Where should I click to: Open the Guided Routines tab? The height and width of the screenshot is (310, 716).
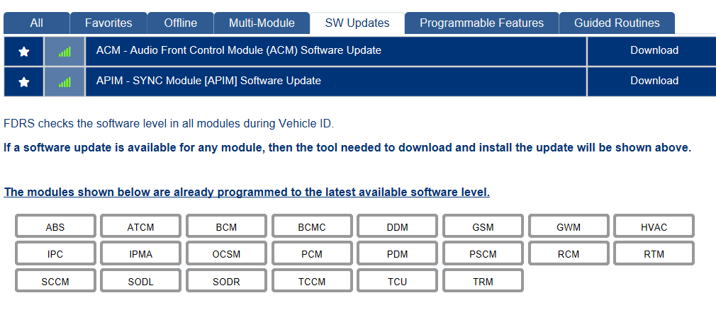pos(617,23)
